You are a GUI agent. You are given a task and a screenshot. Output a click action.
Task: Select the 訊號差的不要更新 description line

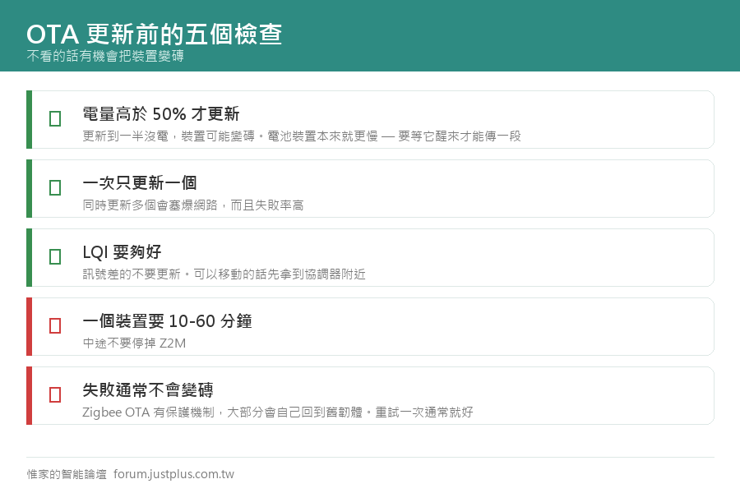[x=224, y=274]
